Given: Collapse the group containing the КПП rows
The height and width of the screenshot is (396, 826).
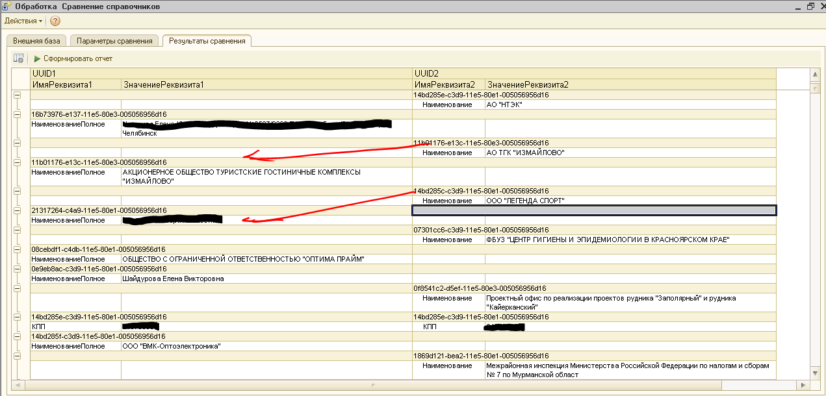Looking at the screenshot, I should click(x=17, y=317).
